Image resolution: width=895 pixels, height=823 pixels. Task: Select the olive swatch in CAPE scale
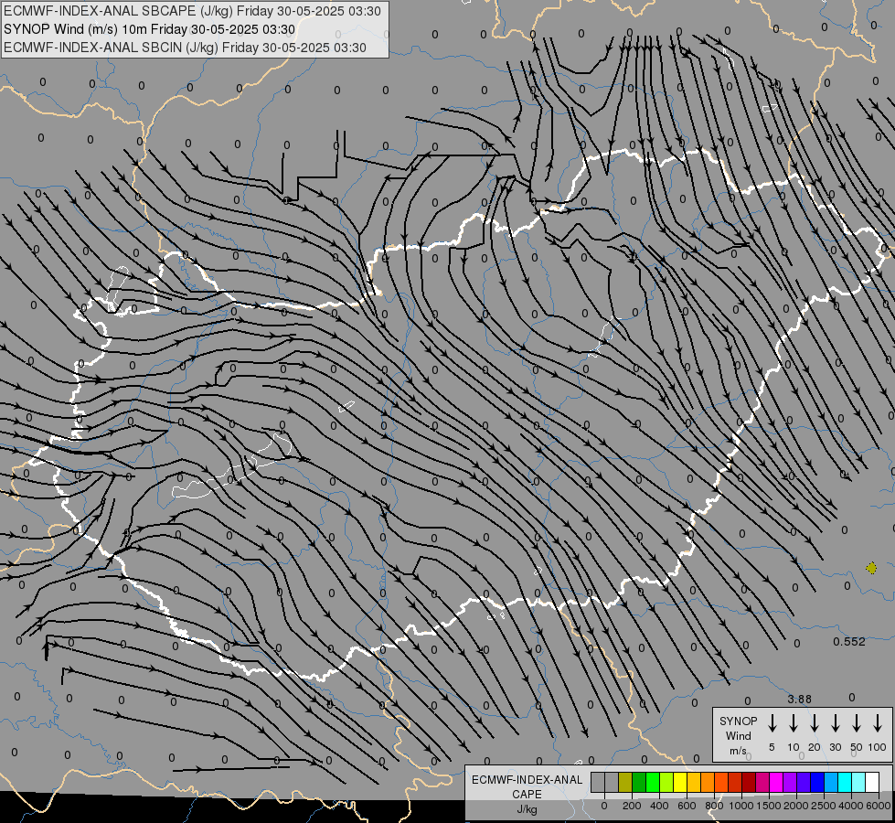[x=625, y=782]
